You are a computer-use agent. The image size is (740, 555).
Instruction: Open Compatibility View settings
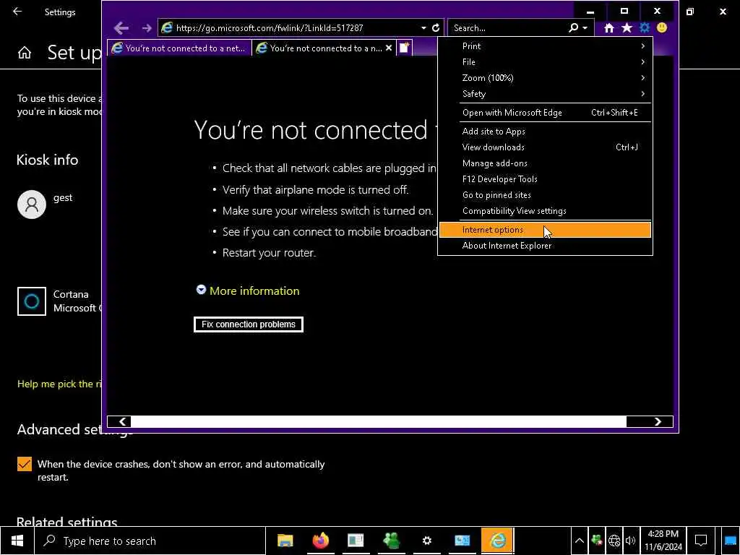coord(545,211)
